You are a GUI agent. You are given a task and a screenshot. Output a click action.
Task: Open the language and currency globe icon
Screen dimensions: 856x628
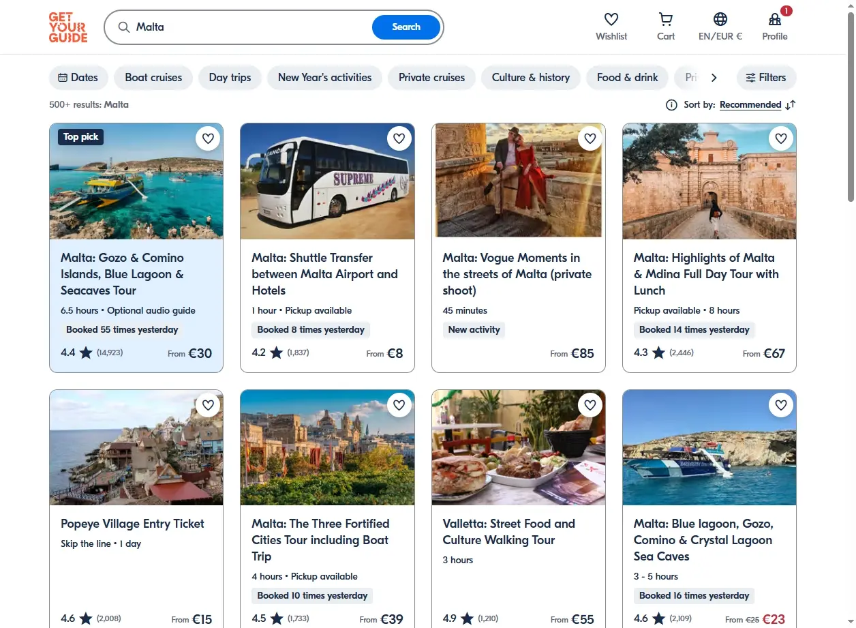click(x=720, y=19)
